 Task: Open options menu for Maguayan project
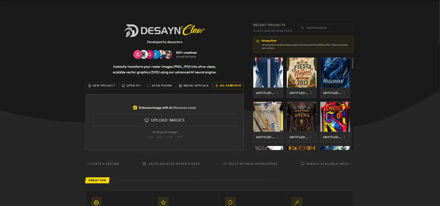pyautogui.click(x=344, y=93)
